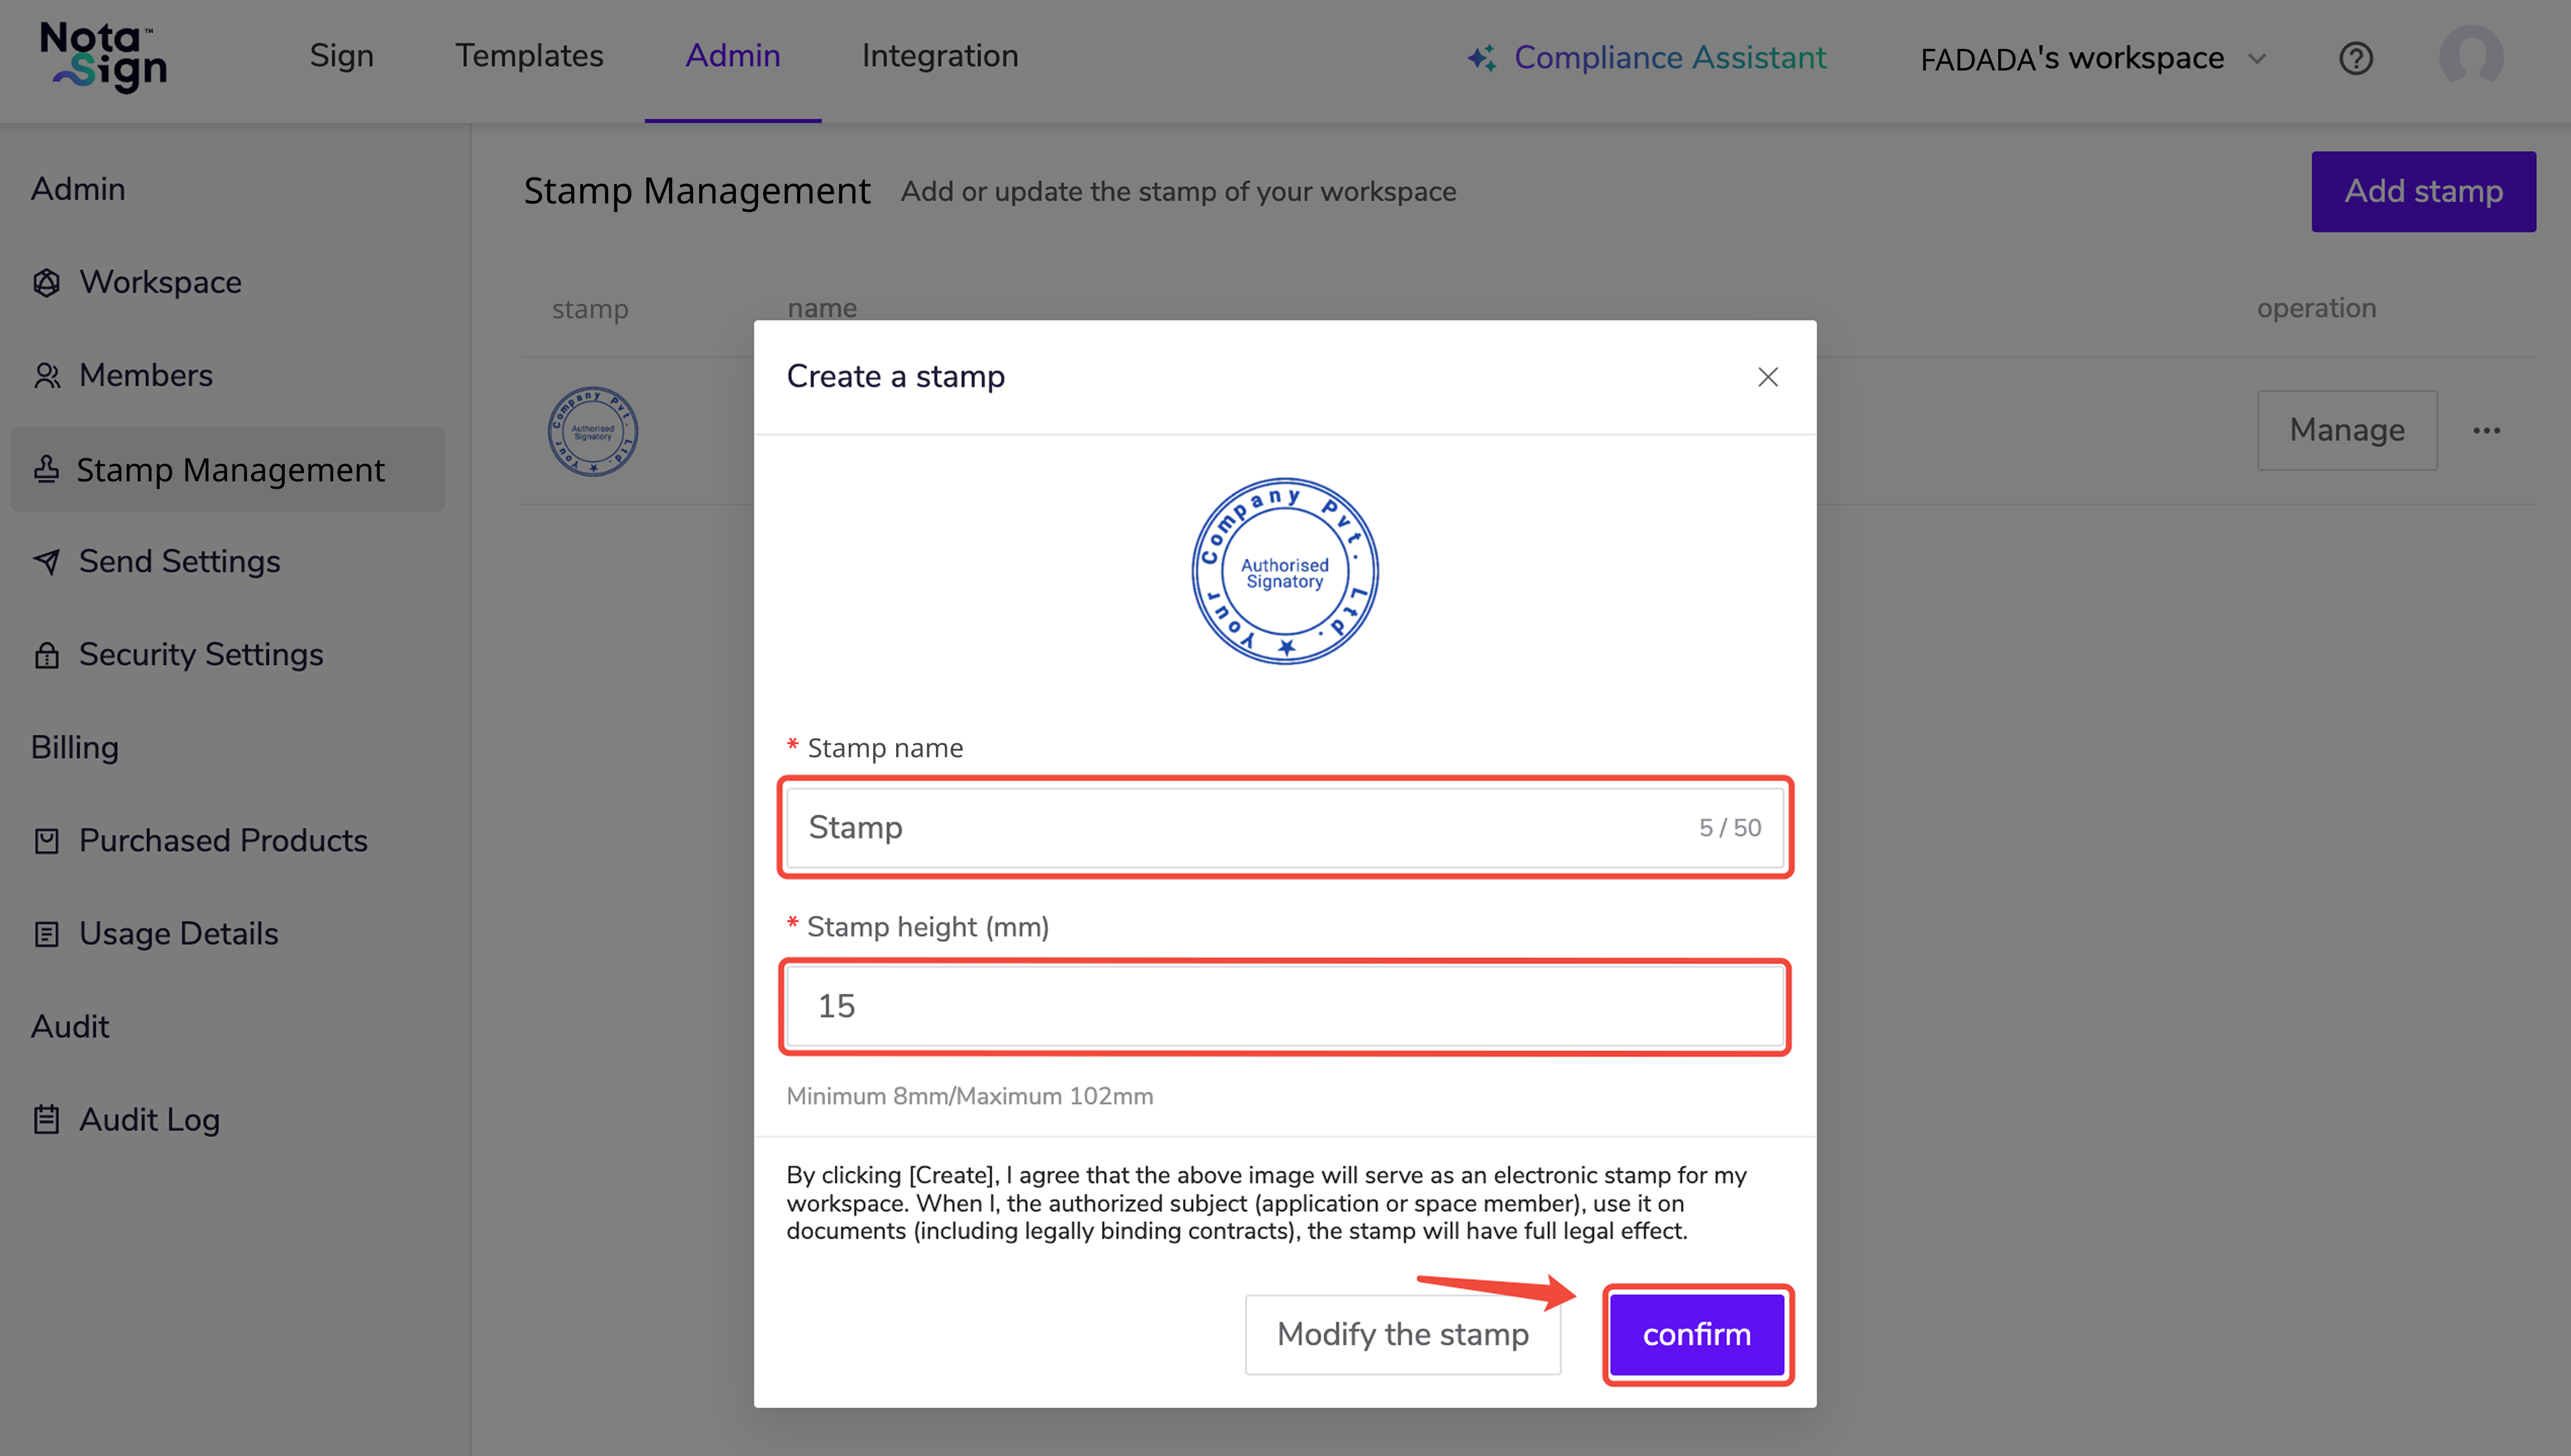Close the Create a stamp dialog
The width and height of the screenshot is (2571, 1456).
click(1767, 377)
